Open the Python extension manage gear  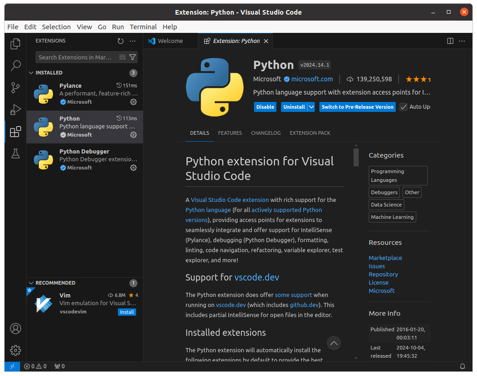[x=133, y=135]
